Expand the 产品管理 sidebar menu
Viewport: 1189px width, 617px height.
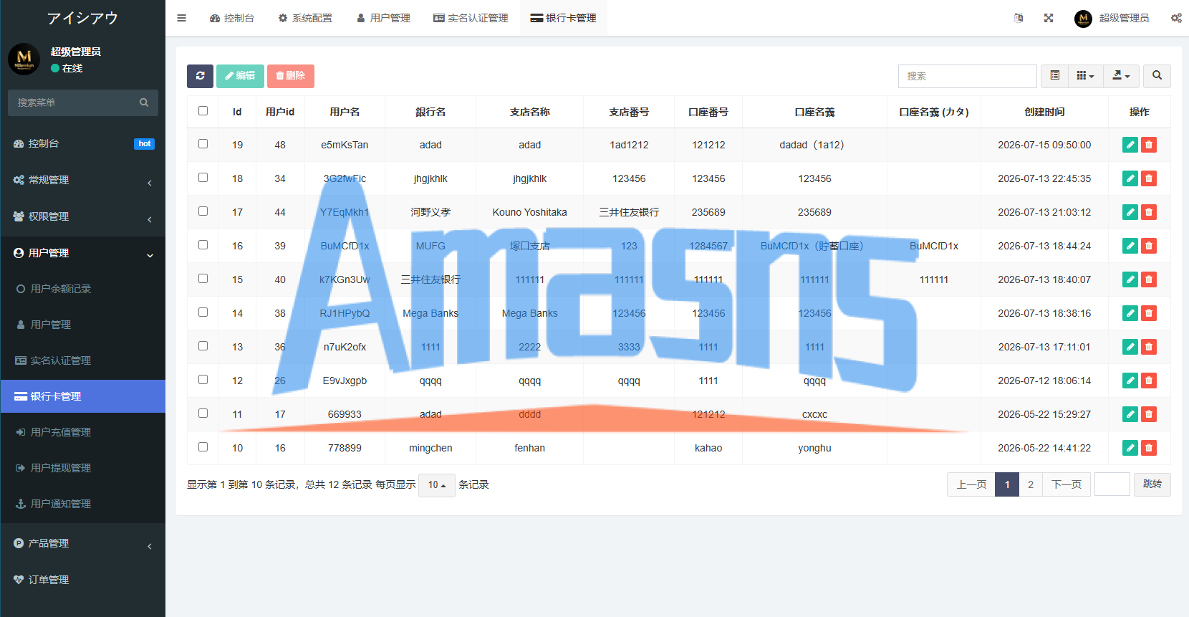coord(82,544)
